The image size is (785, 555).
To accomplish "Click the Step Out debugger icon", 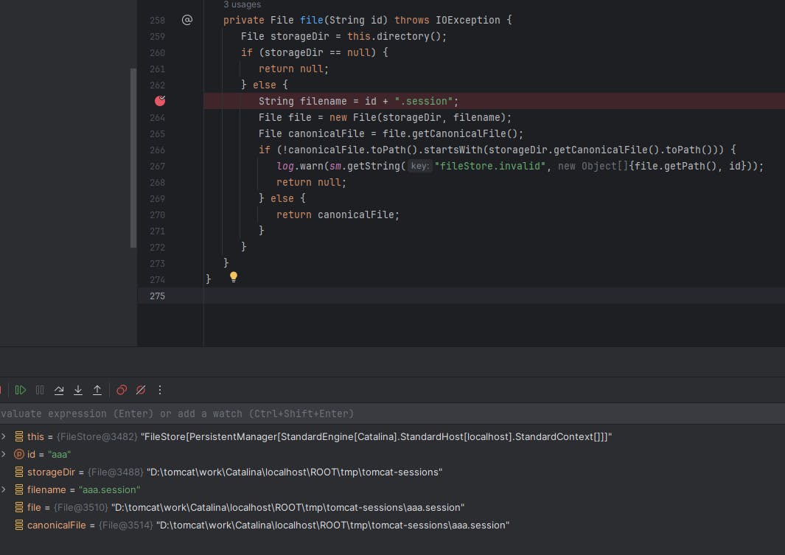I will point(97,390).
